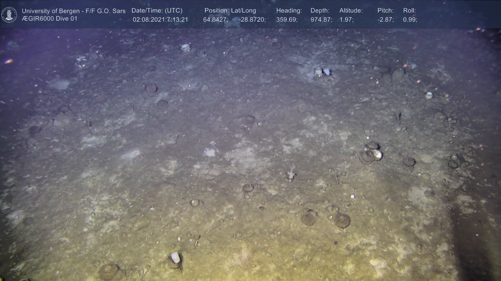This screenshot has height=281, width=501.
Task: Select the longitude value -28.8720
Action: click(252, 20)
